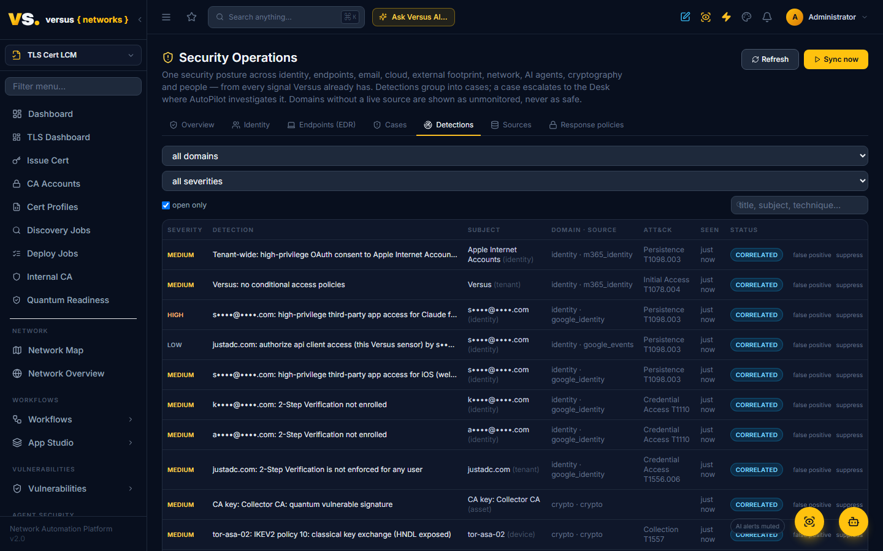
Task: Open the notifications bell
Action: click(x=767, y=17)
